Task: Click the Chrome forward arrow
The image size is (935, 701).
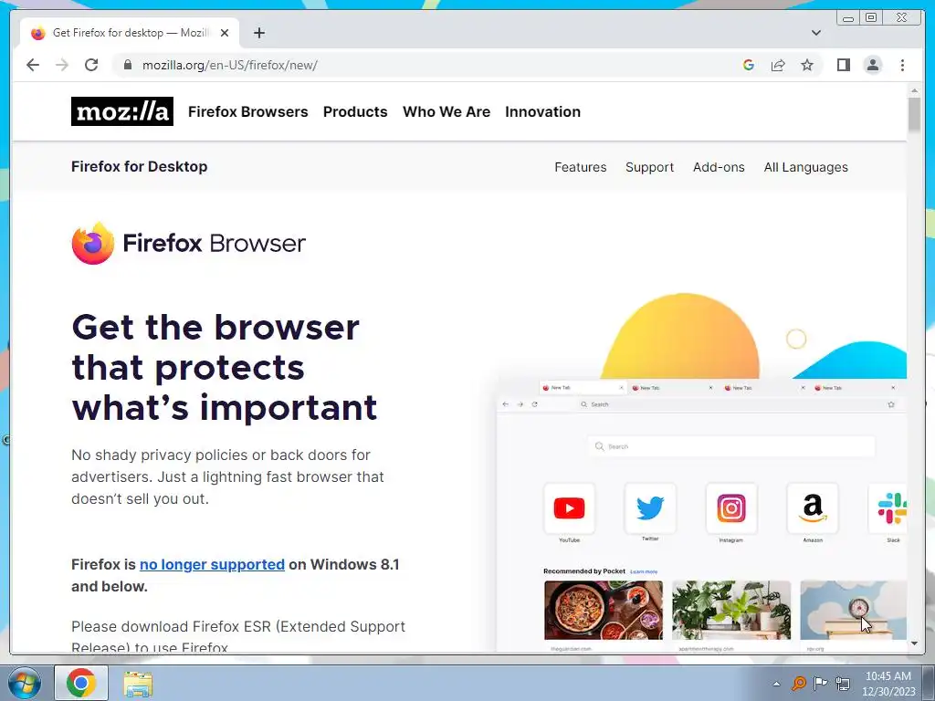Action: point(62,65)
